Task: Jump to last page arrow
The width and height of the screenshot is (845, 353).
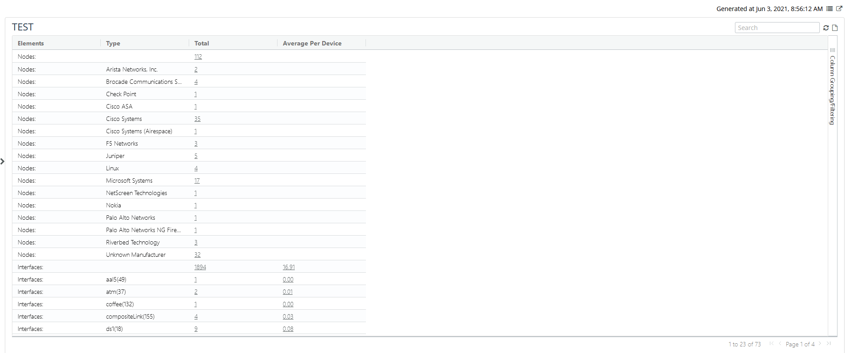Action: pos(829,344)
